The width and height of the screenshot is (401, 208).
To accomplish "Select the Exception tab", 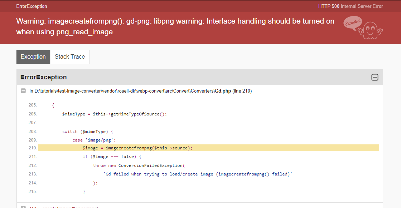I will point(33,56).
